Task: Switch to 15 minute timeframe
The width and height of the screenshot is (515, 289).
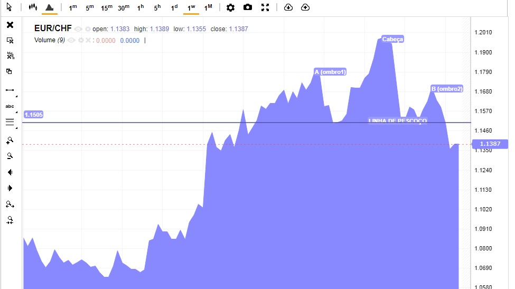Action: click(x=106, y=7)
